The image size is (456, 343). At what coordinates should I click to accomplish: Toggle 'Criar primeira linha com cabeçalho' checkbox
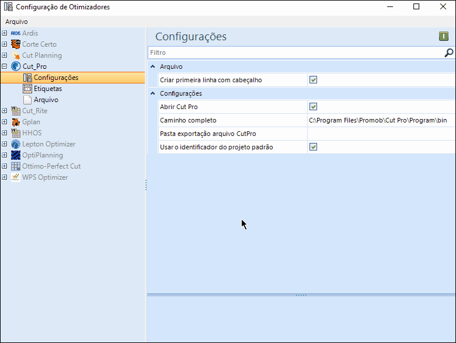(313, 80)
